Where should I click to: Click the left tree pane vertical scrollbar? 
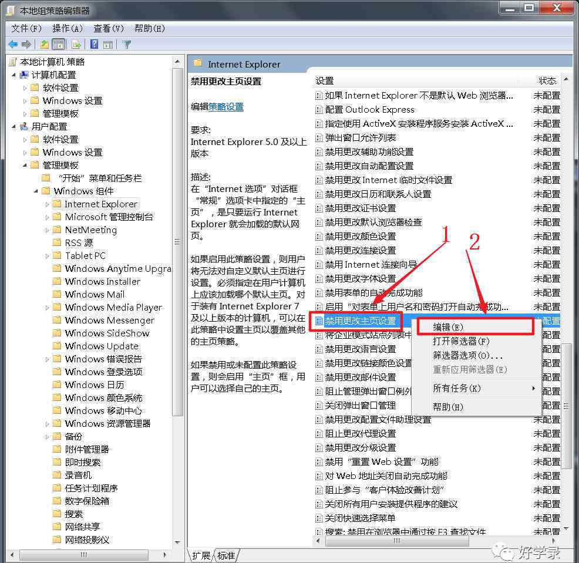pos(178,294)
